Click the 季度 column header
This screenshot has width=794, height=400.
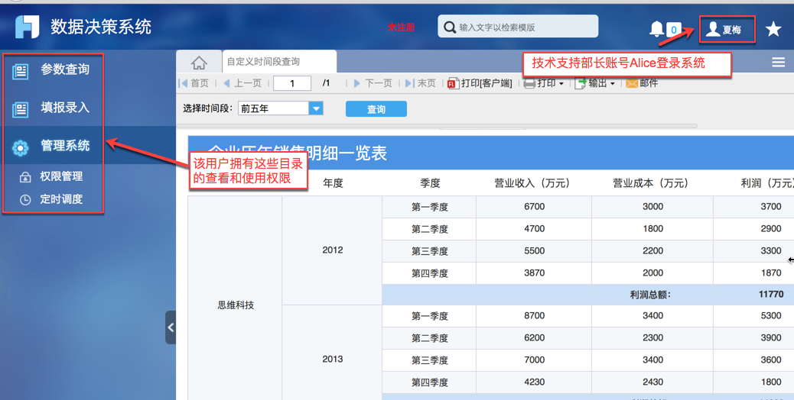click(x=430, y=183)
